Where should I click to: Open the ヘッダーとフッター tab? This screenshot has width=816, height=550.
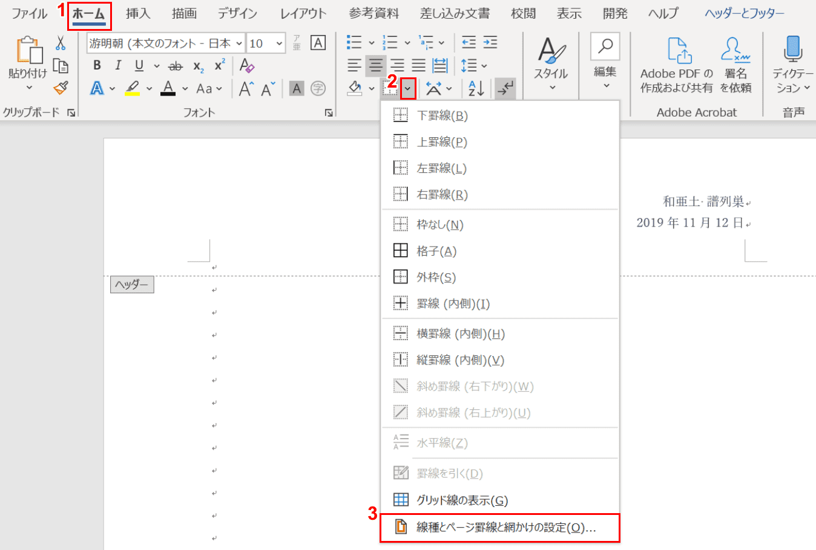point(745,13)
